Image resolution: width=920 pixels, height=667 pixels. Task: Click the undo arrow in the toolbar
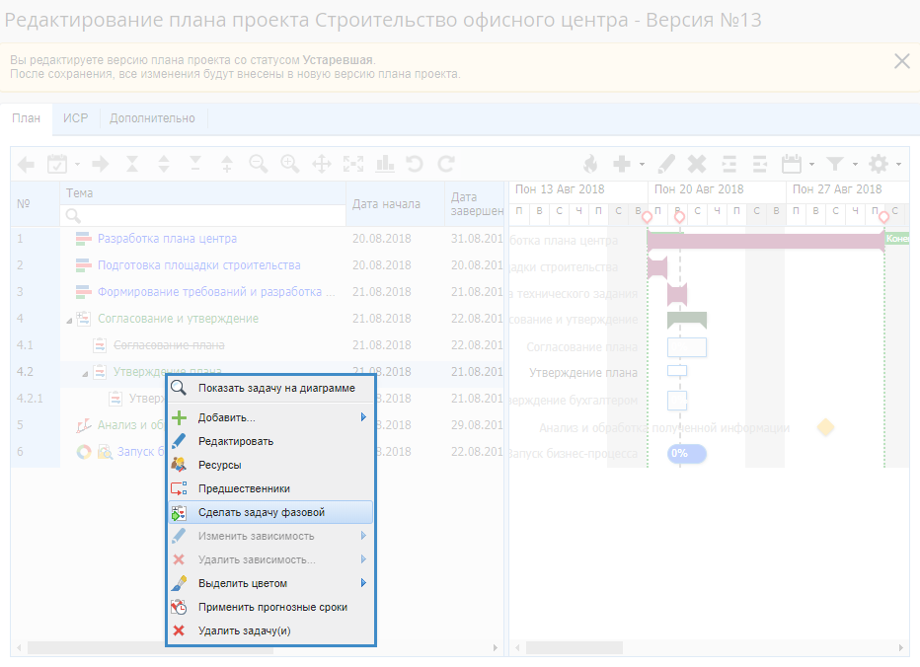[x=415, y=164]
